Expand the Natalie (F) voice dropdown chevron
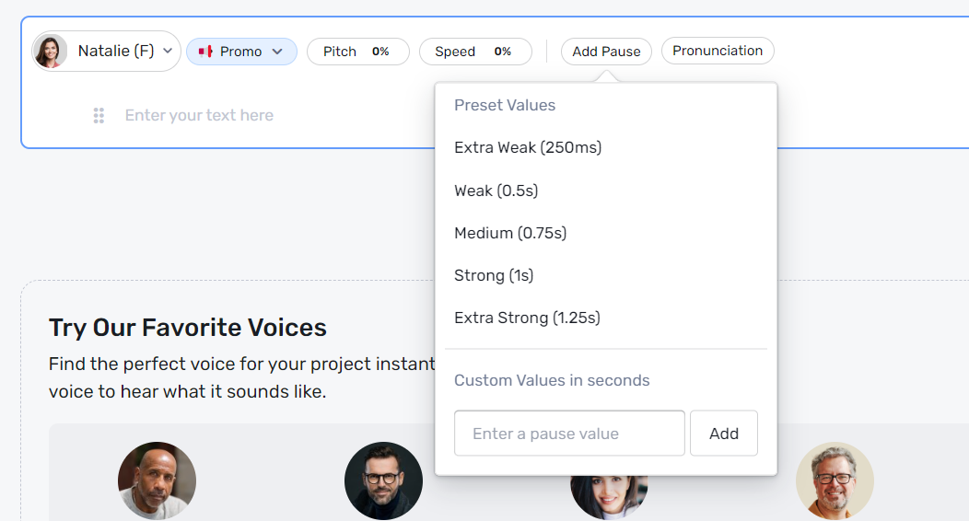The width and height of the screenshot is (969, 521). [167, 52]
